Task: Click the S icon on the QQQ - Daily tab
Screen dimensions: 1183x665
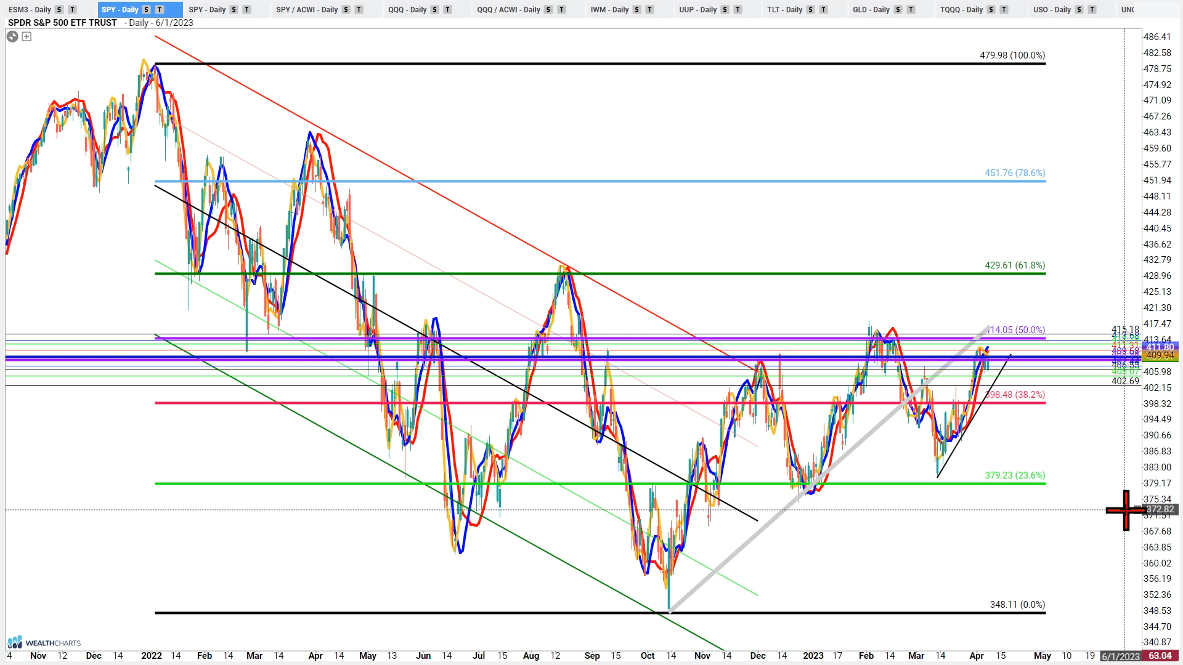Action: pos(434,10)
